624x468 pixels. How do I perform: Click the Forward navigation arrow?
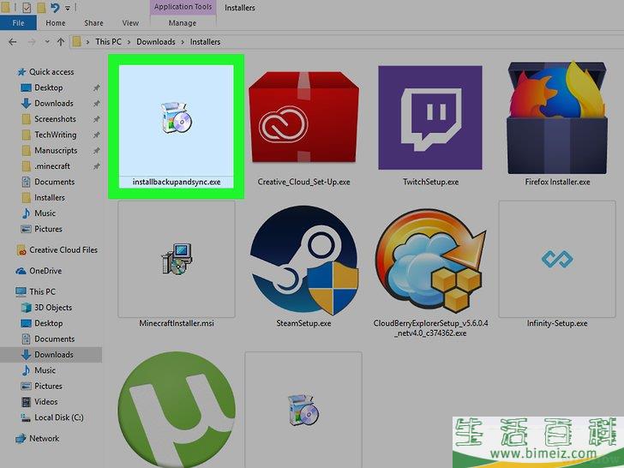[32, 42]
